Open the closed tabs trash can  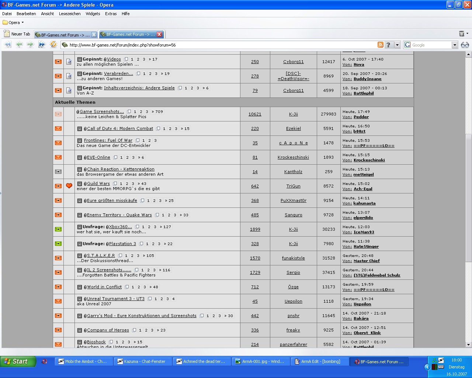(461, 34)
